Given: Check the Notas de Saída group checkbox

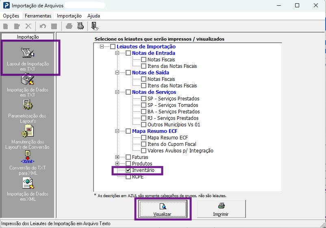Looking at the screenshot, I should point(128,72).
